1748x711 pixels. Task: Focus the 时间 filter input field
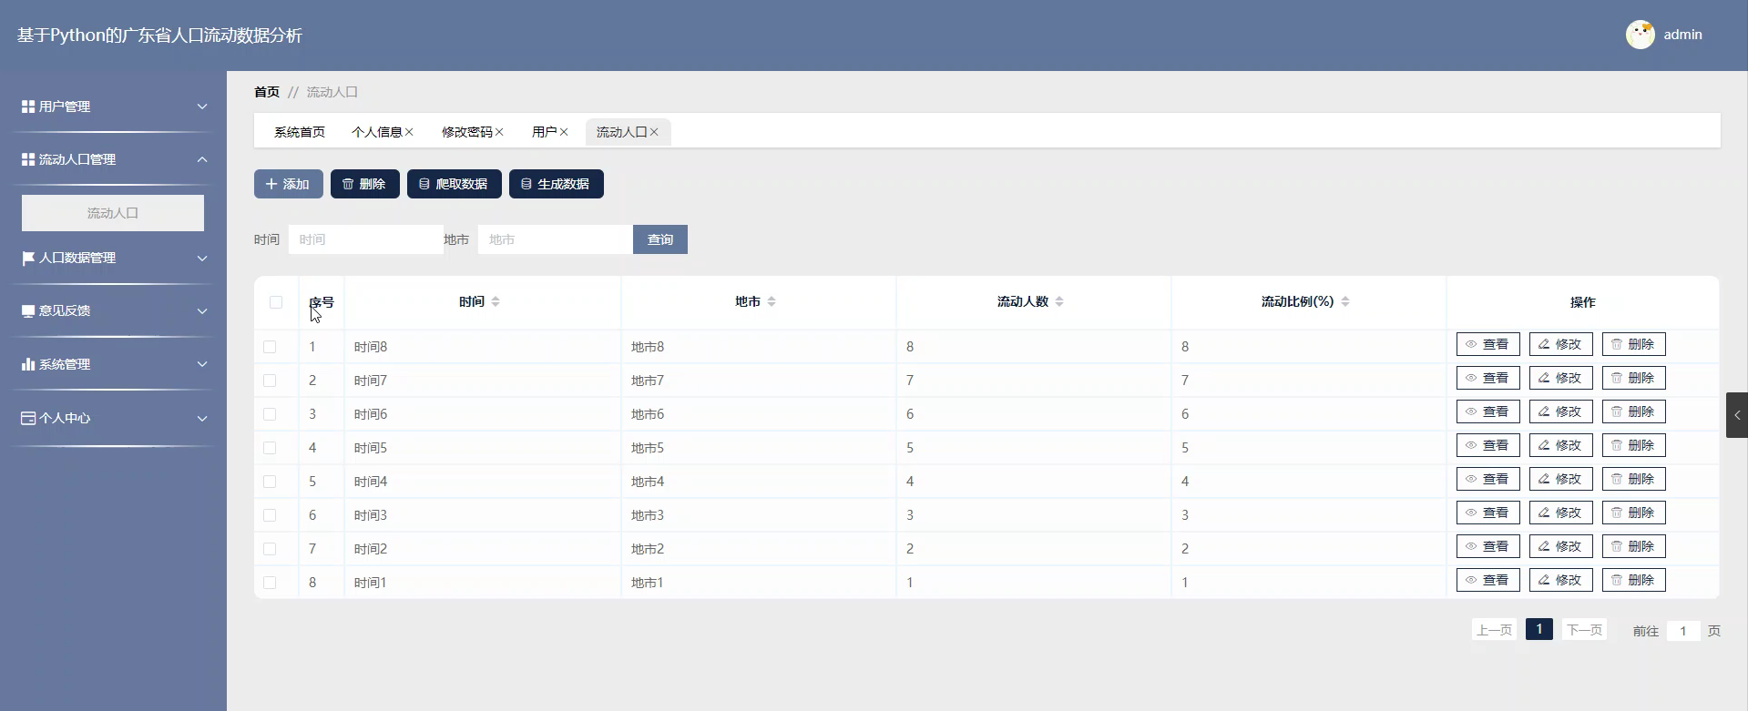366,239
